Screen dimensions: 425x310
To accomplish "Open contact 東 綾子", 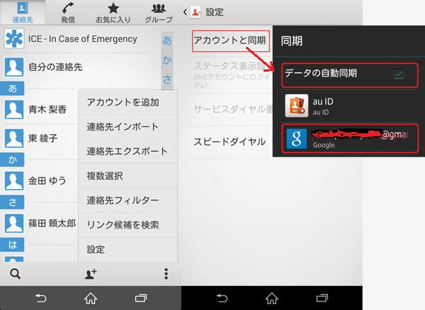I will coord(42,138).
